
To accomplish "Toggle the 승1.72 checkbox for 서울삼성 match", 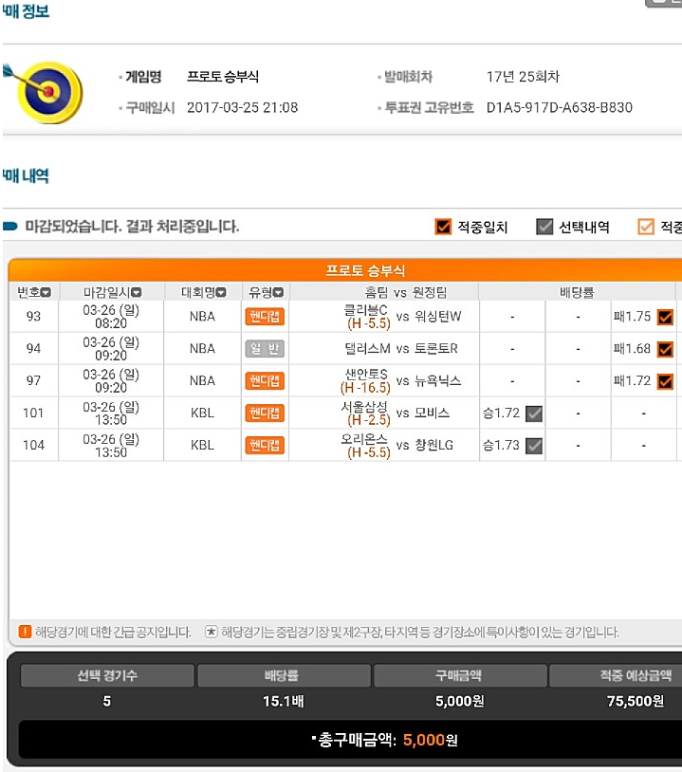I will 534,414.
